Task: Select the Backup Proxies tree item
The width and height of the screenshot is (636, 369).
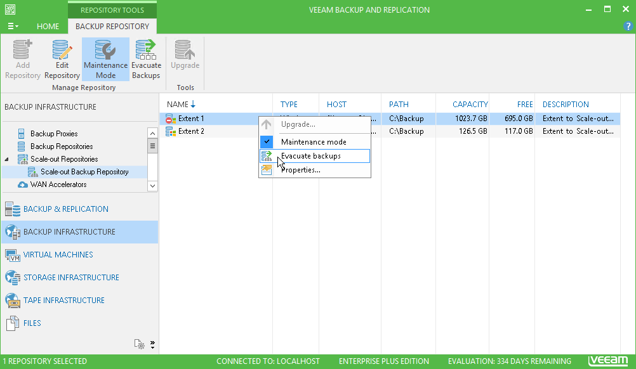Action: [x=54, y=134]
